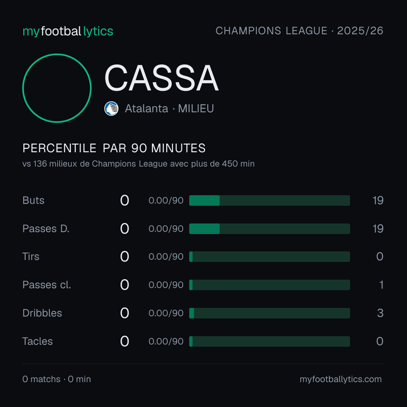The height and width of the screenshot is (407, 407).
Task: Click the Buts percentile bar
Action: pyautogui.click(x=269, y=200)
